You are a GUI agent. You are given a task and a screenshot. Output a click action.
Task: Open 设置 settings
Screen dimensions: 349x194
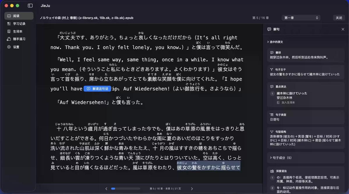(19, 47)
